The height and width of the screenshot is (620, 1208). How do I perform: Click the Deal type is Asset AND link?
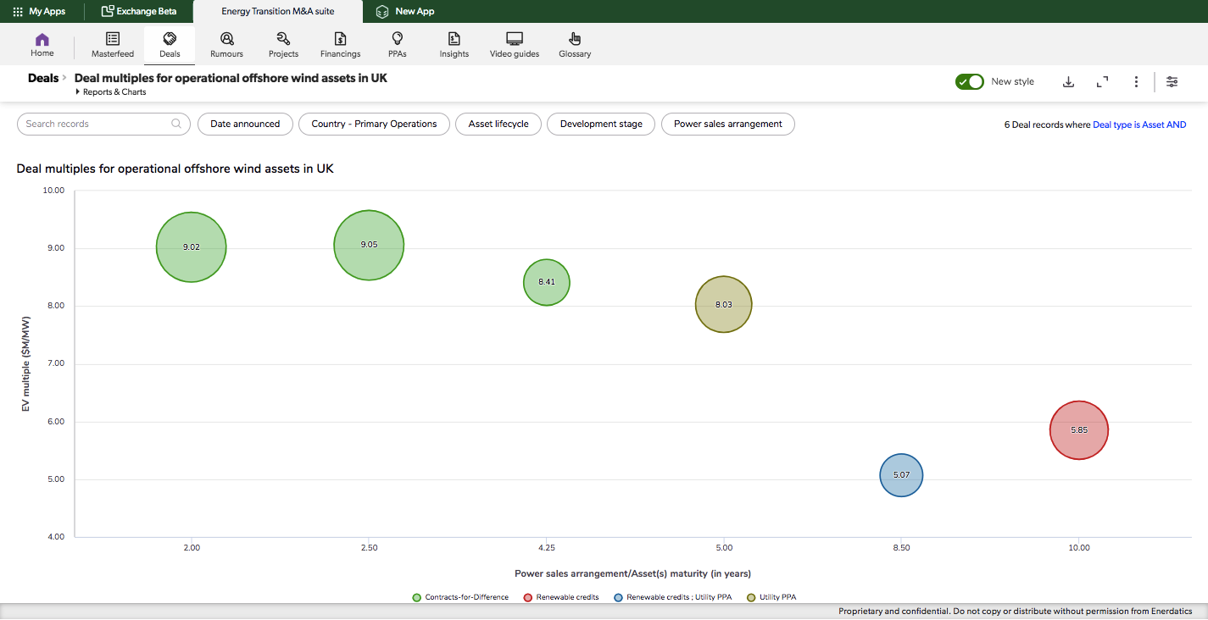[1139, 125]
